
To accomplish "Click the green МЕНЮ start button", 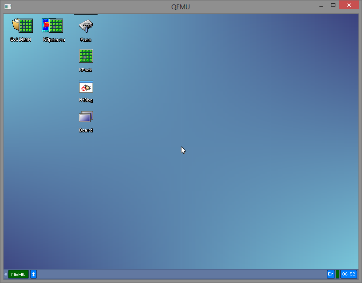I will click(x=18, y=274).
